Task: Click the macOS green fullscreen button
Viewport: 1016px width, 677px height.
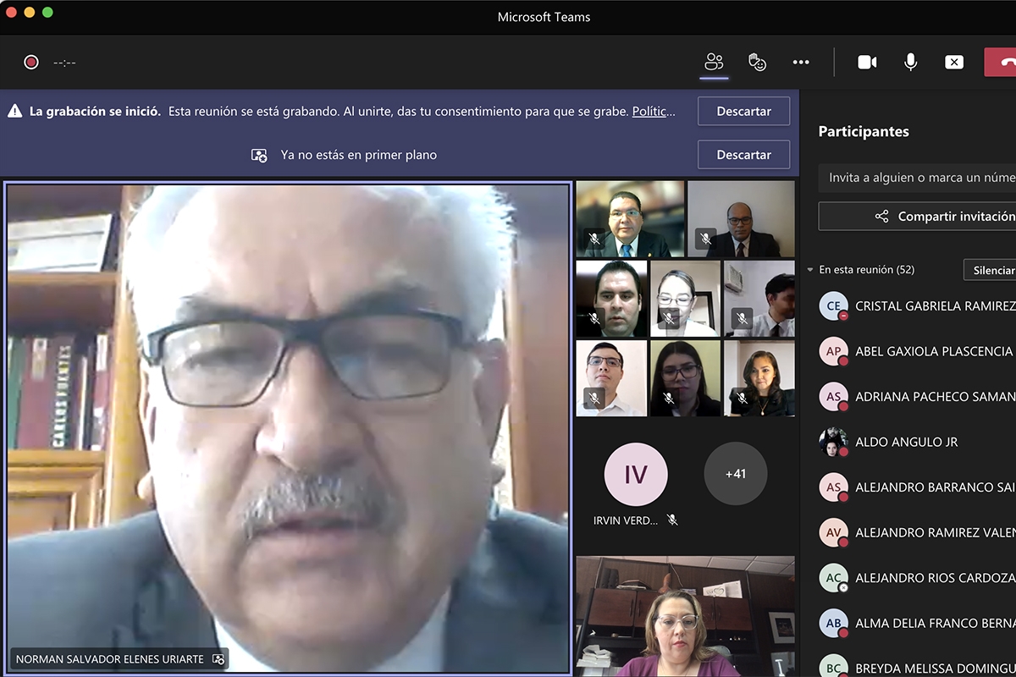Action: click(47, 12)
